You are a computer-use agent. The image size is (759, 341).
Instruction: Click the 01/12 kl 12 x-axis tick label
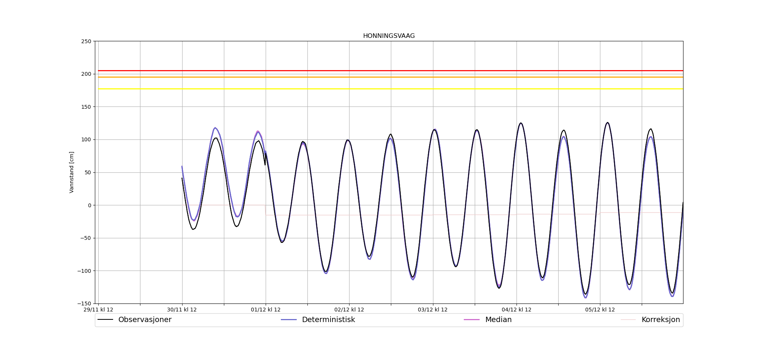tap(266, 310)
